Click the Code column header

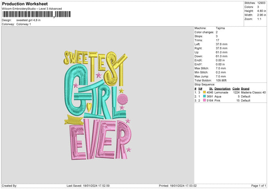click(236, 88)
